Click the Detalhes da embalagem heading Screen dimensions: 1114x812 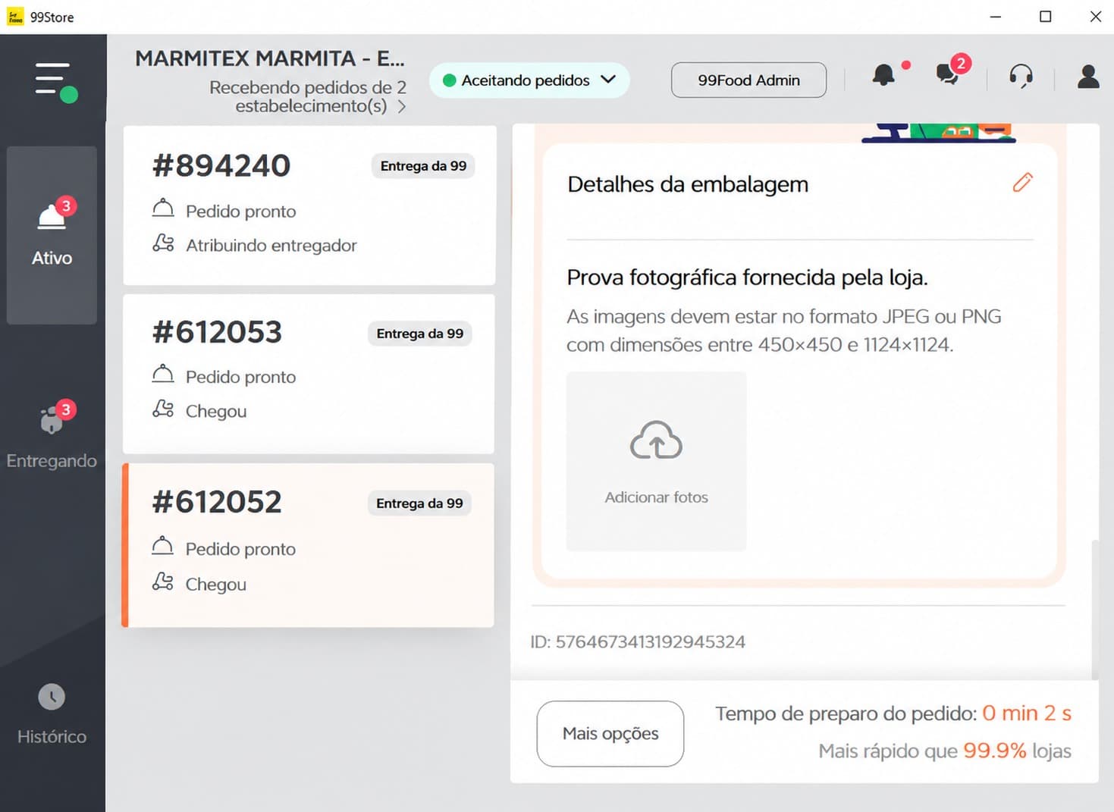(688, 184)
